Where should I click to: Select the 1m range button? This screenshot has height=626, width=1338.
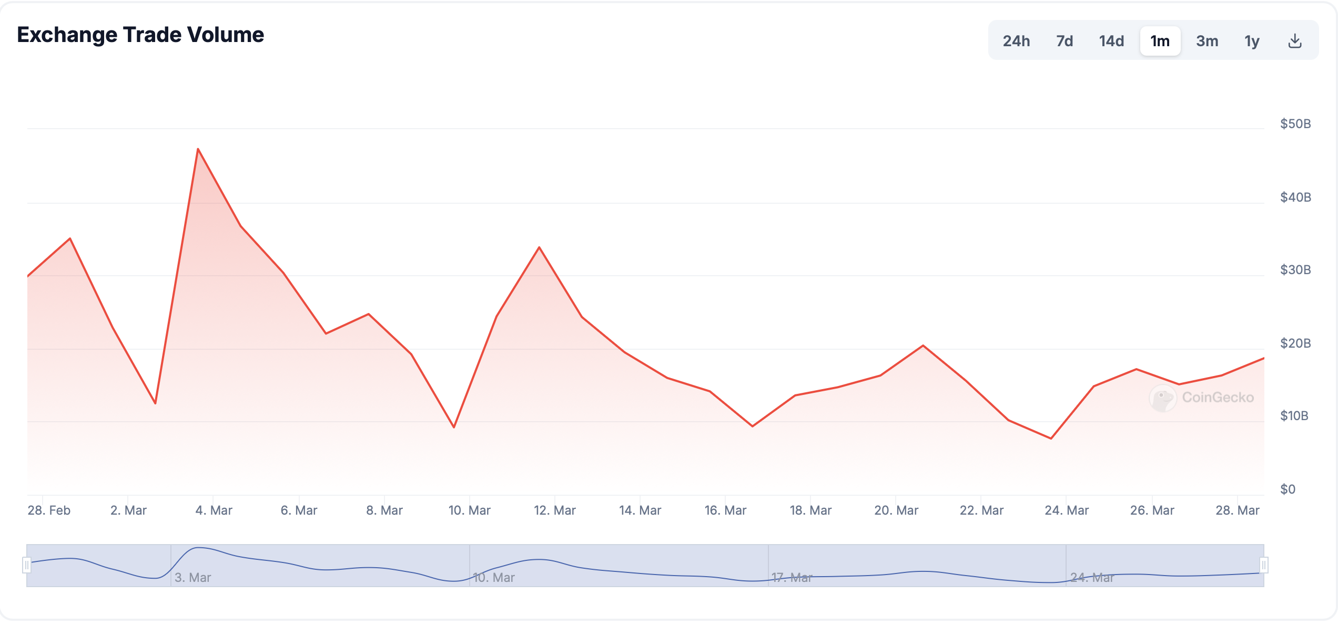(1160, 41)
